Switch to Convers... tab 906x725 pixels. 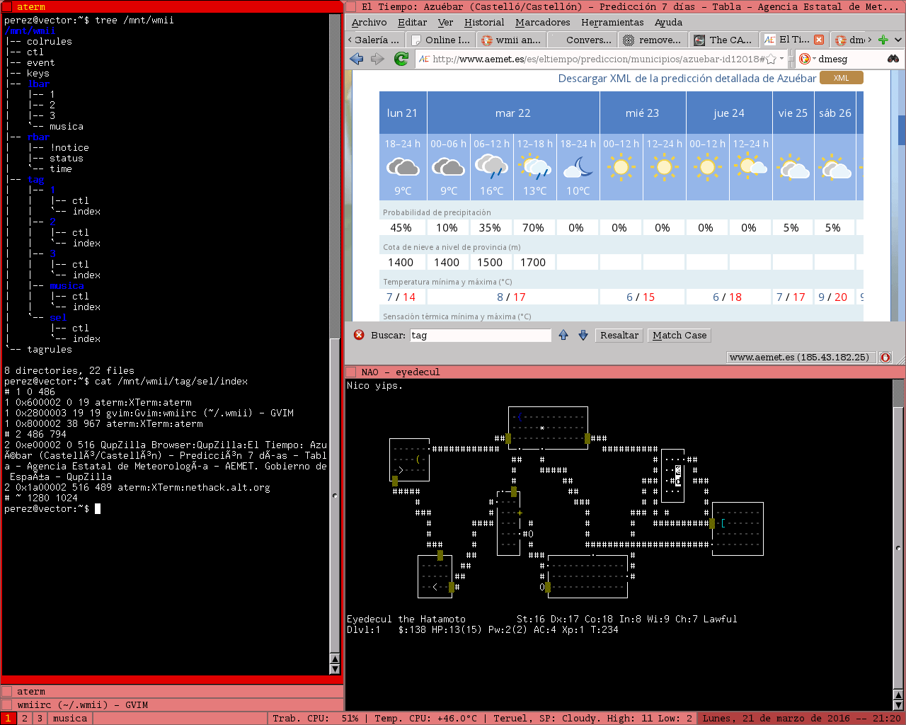[x=582, y=40]
